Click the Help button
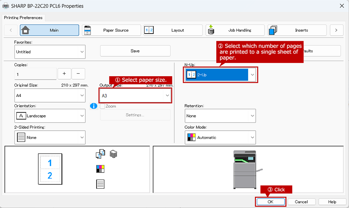This screenshot has height=208, width=349. [332, 202]
